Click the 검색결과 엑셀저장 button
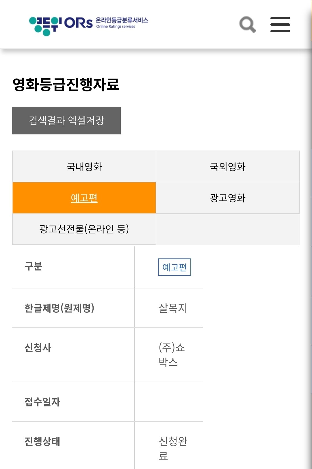The width and height of the screenshot is (312, 469). pyautogui.click(x=66, y=121)
